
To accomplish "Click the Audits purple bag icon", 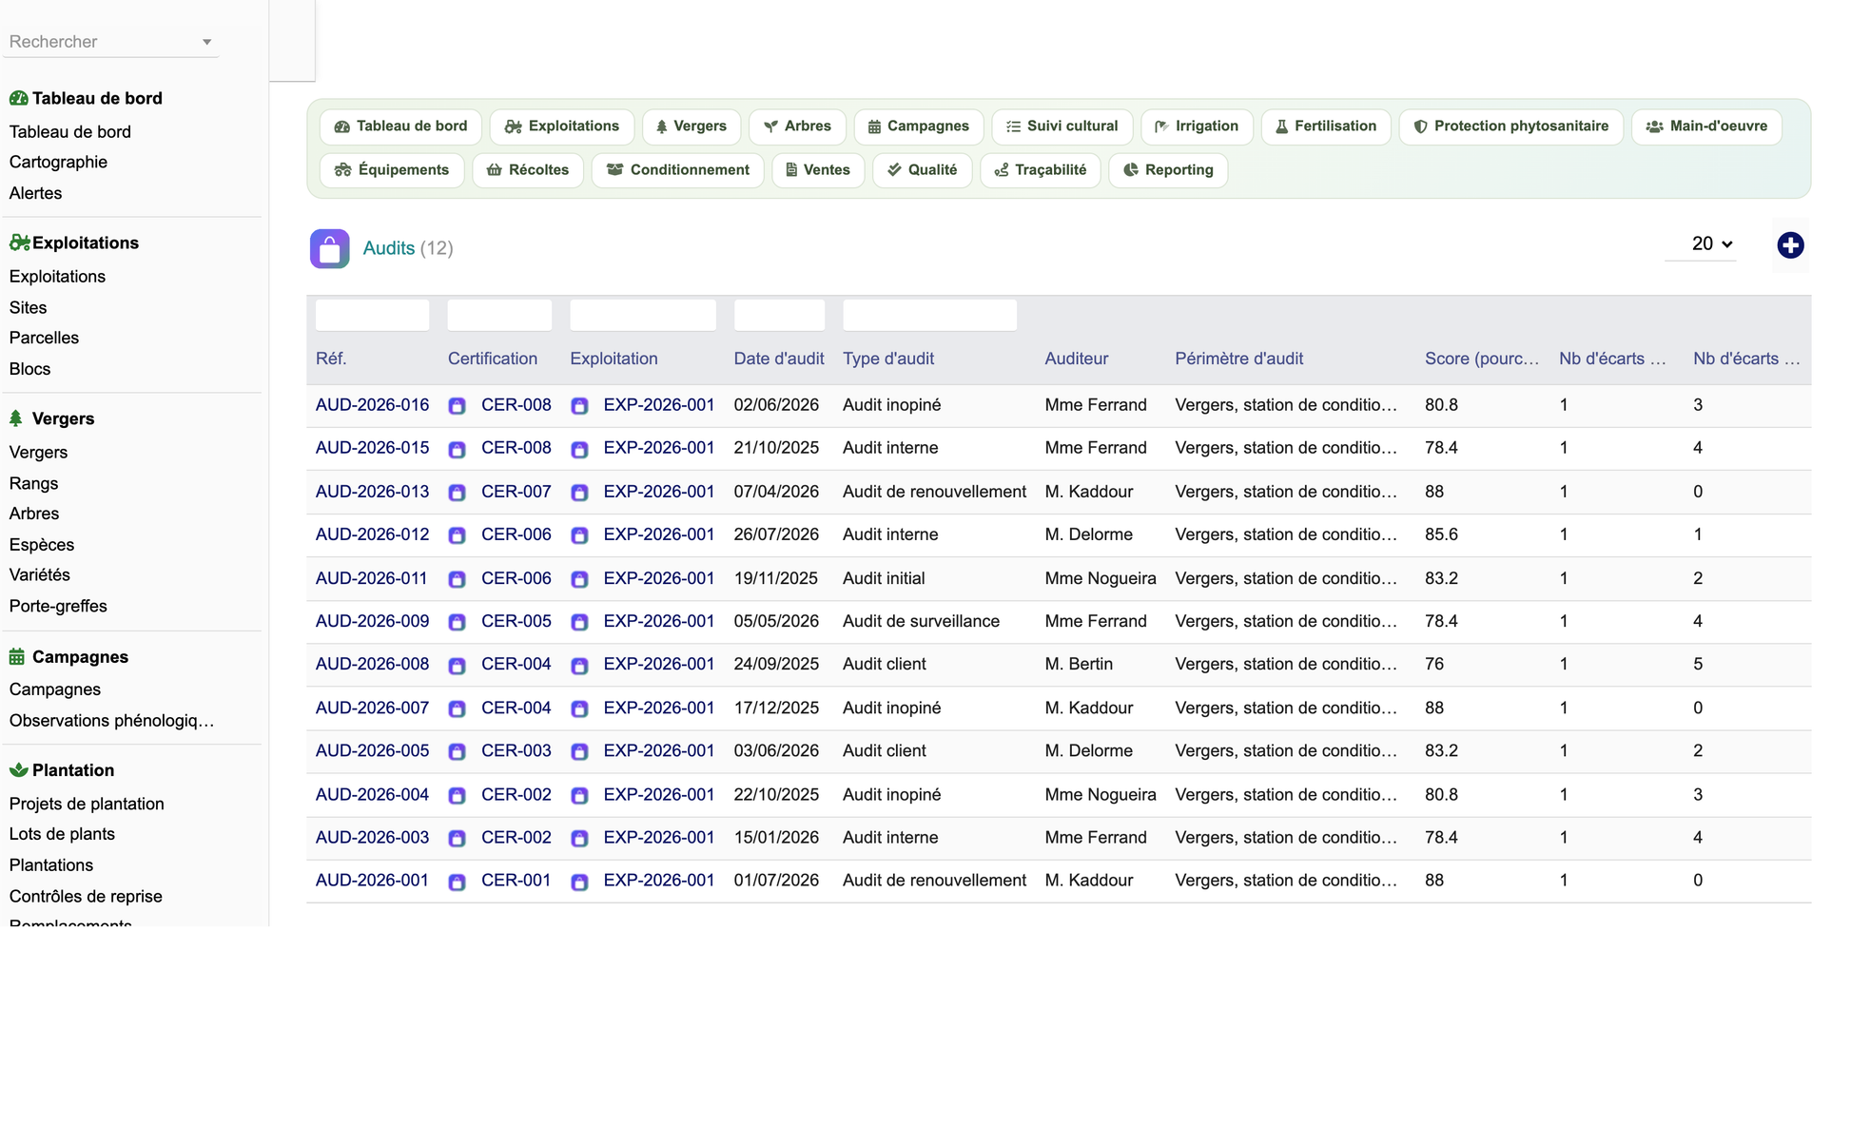I will (329, 248).
